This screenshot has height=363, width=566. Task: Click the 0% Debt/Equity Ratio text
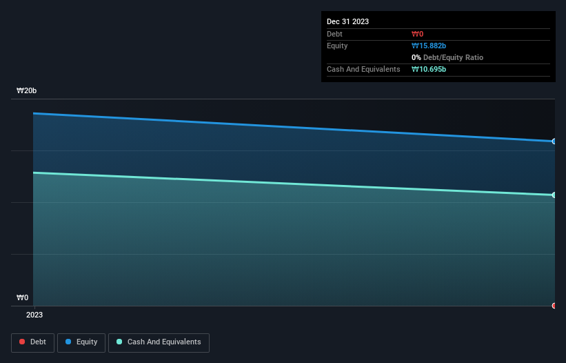coord(447,57)
